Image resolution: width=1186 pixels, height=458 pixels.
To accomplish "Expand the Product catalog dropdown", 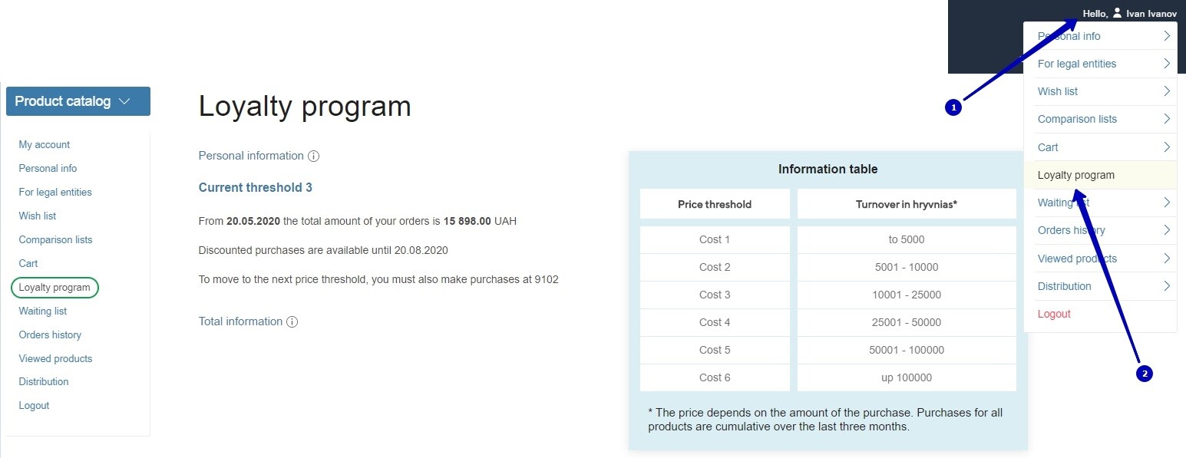I will click(x=78, y=101).
